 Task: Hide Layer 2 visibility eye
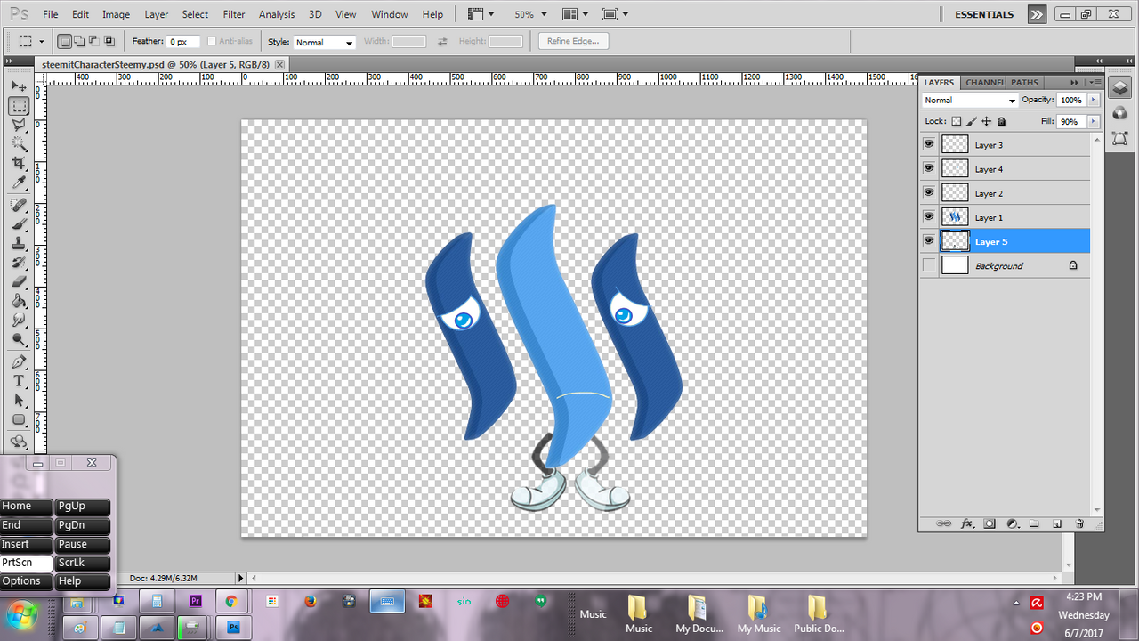click(929, 192)
